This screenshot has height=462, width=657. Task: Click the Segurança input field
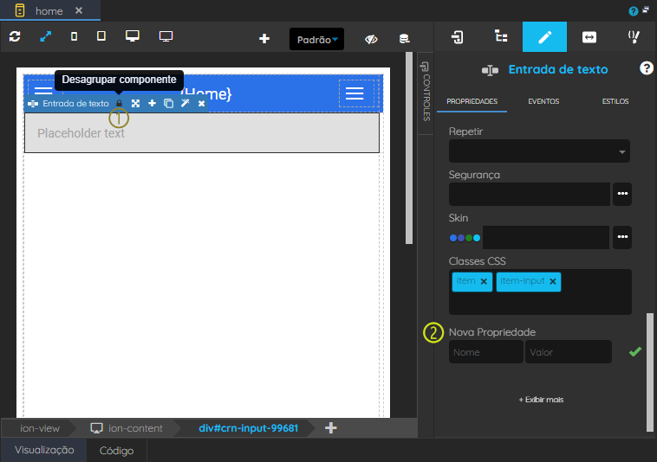[530, 194]
